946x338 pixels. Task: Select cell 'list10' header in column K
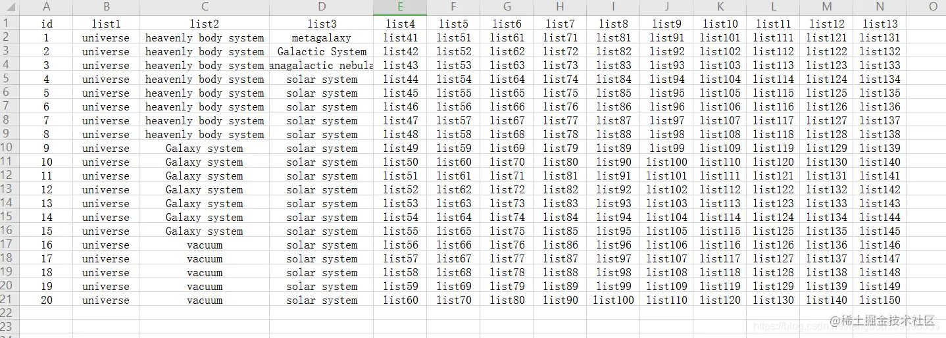pyautogui.click(x=720, y=24)
